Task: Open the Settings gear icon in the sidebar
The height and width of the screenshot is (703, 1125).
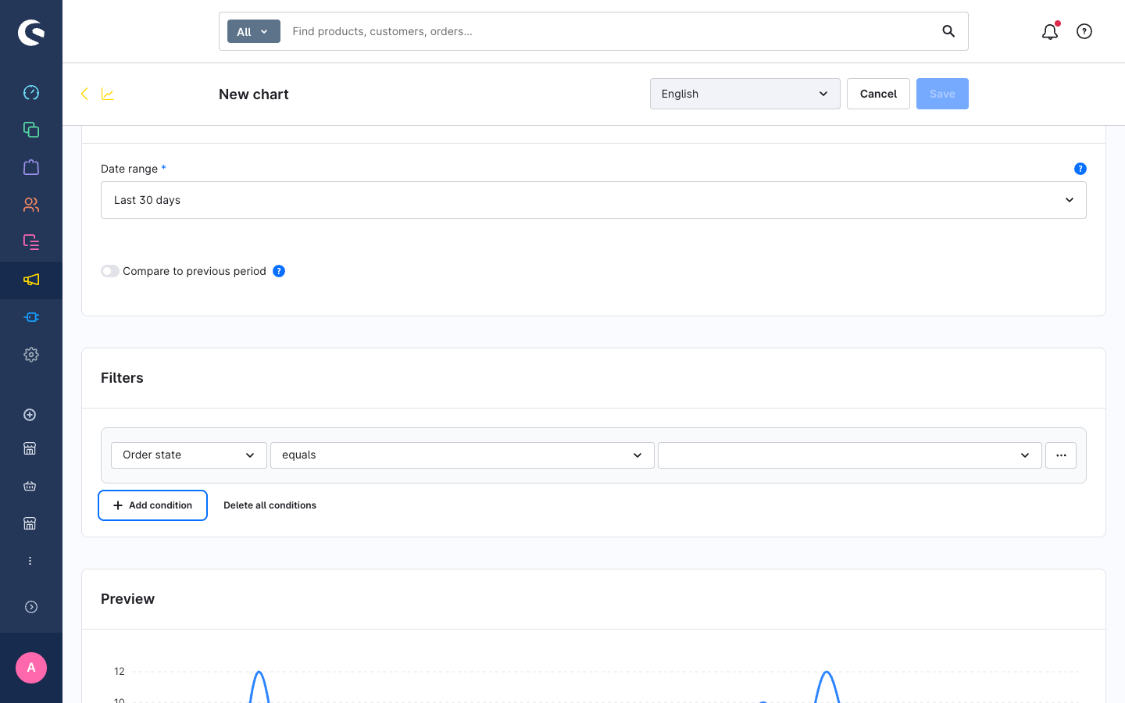Action: click(31, 355)
